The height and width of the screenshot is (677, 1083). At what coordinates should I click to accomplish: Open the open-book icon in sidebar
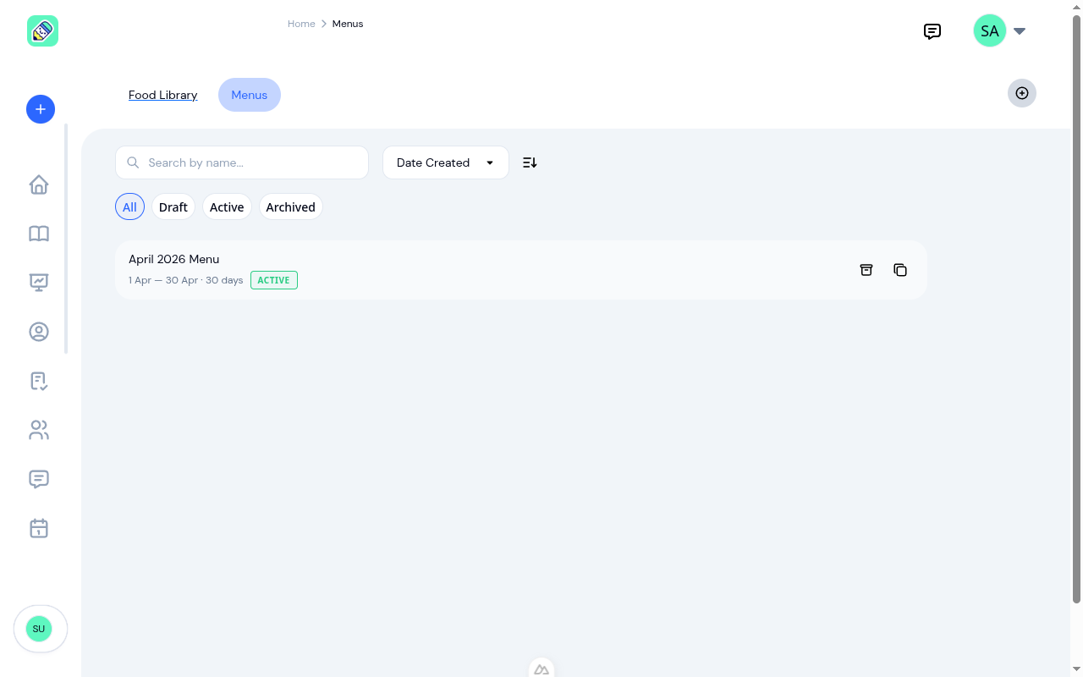pyautogui.click(x=39, y=234)
